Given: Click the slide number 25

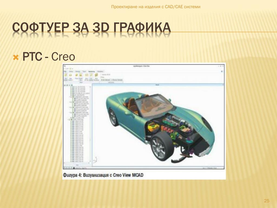Looking at the screenshot, I should pyautogui.click(x=266, y=201).
